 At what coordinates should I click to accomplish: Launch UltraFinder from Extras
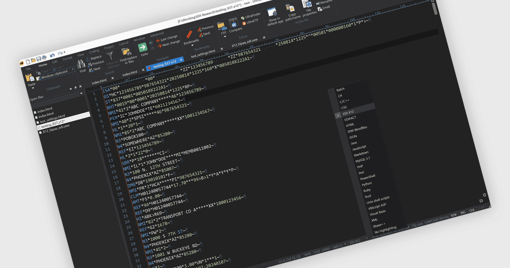pyautogui.click(x=251, y=15)
